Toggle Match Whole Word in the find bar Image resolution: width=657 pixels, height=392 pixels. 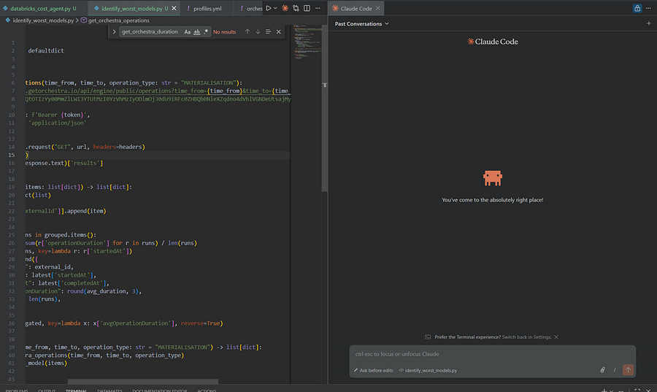click(197, 32)
